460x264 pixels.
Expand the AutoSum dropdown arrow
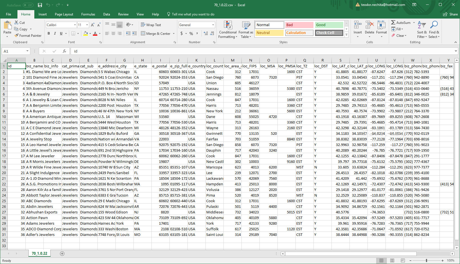414,23
